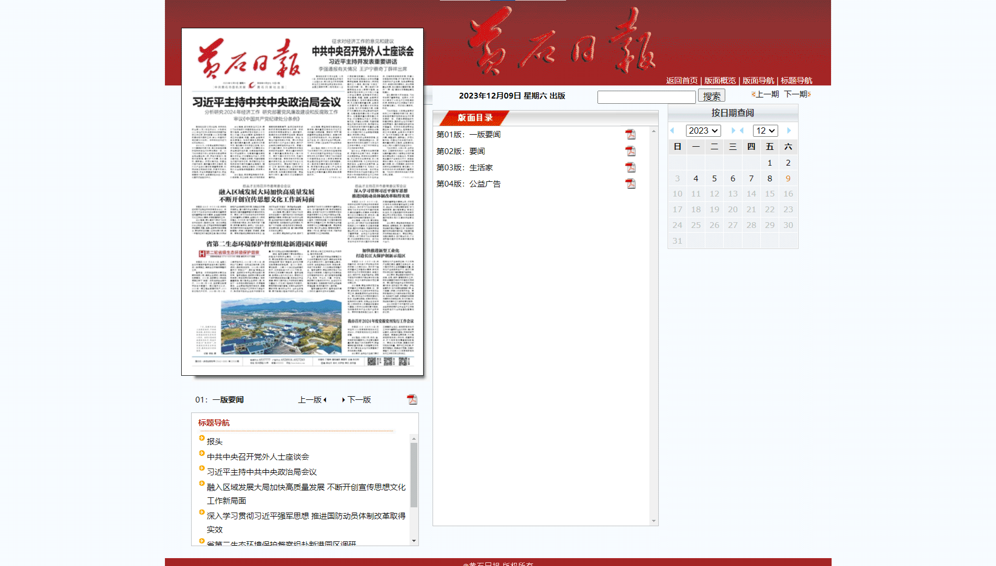996x566 pixels.
Task: Select calendar date 4
Action: (696, 179)
